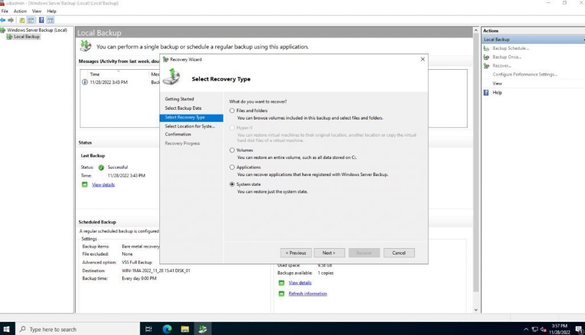Viewport: 585px width, 335px height.
Task: Open the View menu
Action: (37, 10)
